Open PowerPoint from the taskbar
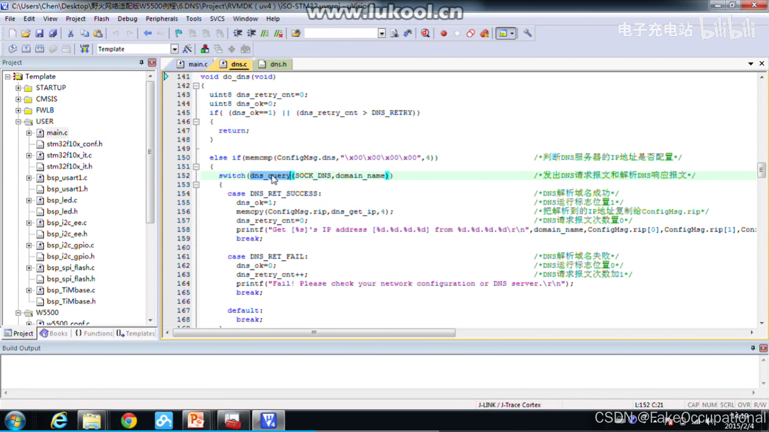This screenshot has width=769, height=432. (x=196, y=421)
